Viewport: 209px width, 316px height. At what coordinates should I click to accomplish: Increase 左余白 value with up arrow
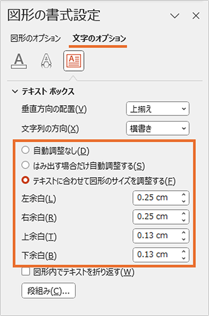click(x=183, y=195)
